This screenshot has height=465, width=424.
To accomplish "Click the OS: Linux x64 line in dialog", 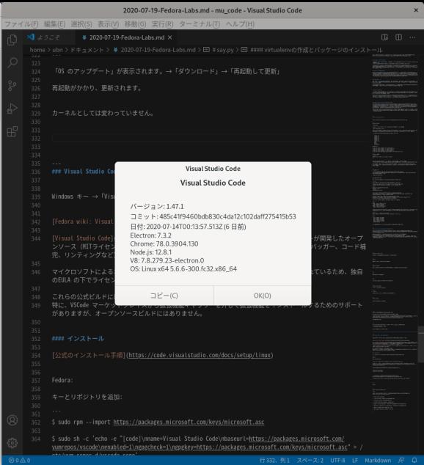I will [183, 269].
